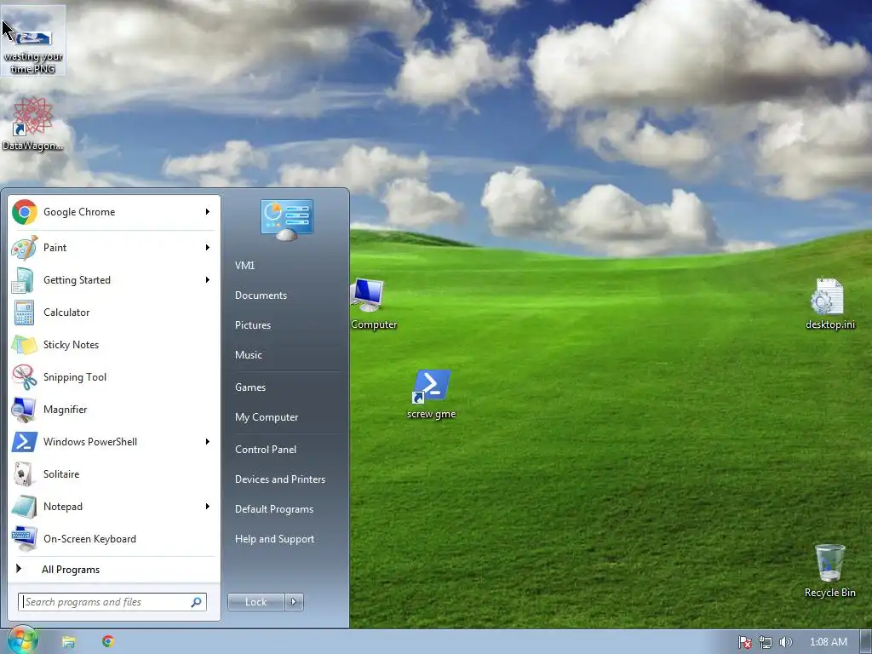Expand Google Chrome jump list arrow

click(x=208, y=212)
